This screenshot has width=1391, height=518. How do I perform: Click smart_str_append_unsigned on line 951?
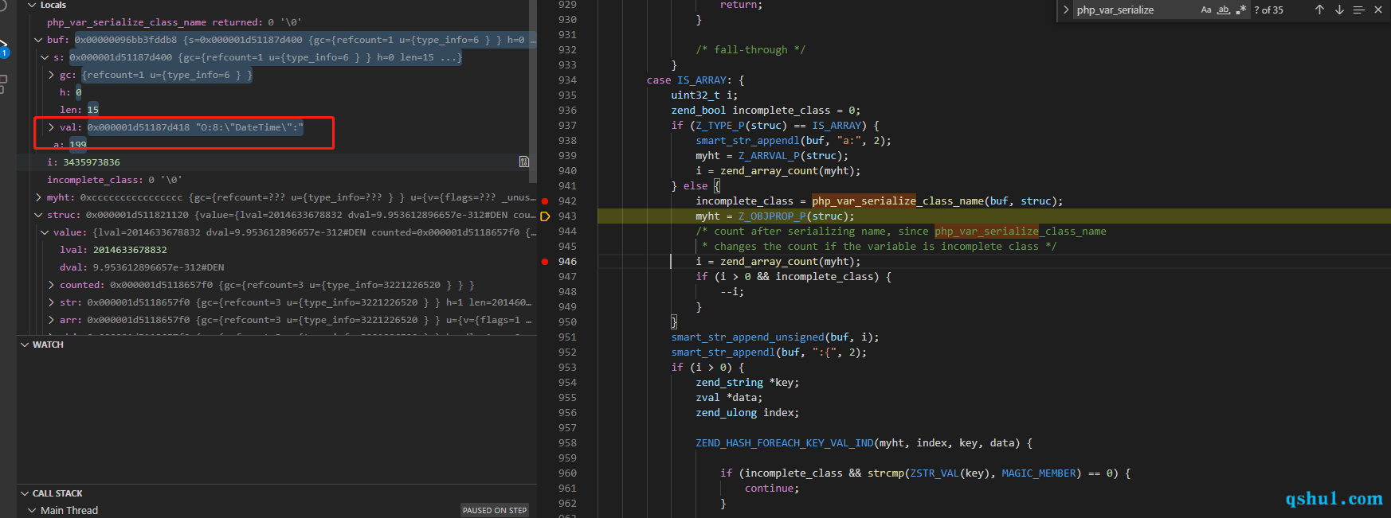click(x=747, y=337)
